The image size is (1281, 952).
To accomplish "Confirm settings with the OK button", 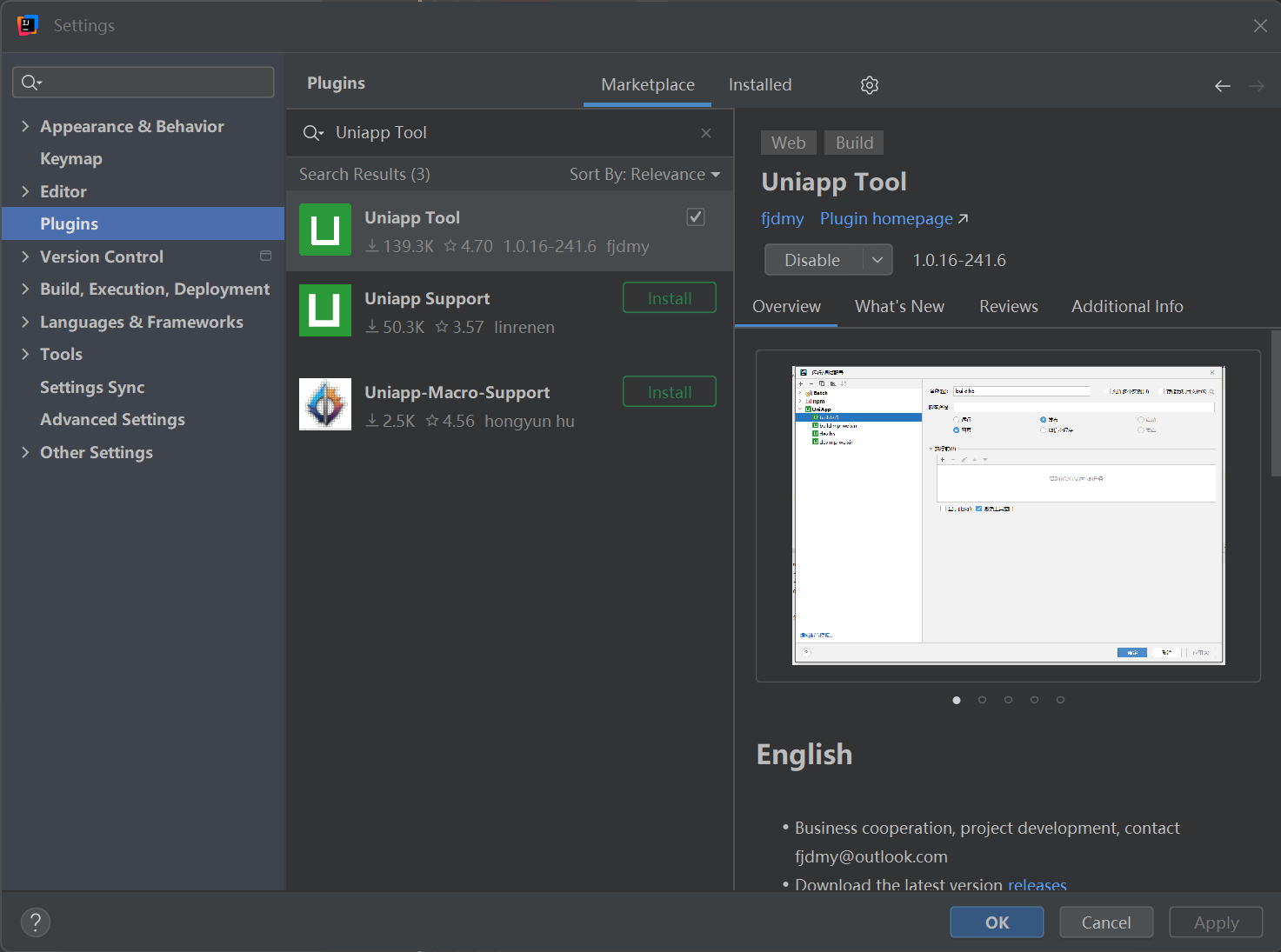I will click(x=997, y=922).
